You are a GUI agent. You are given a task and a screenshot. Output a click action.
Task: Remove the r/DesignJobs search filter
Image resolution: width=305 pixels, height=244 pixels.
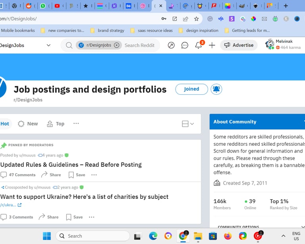click(116, 45)
